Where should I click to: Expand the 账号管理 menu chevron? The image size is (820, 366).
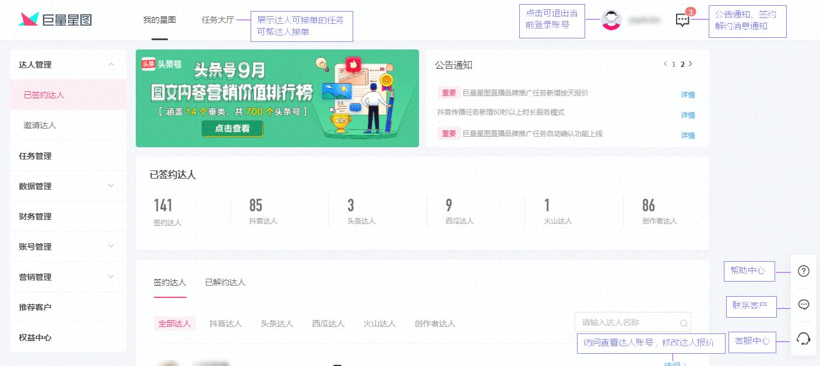111,246
